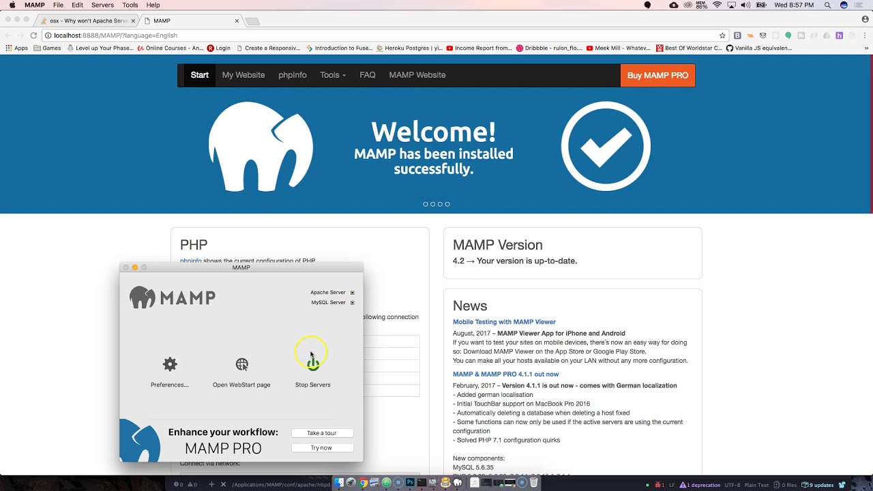This screenshot has height=491, width=873.
Task: Open the Trash in the dock
Action: click(x=534, y=482)
